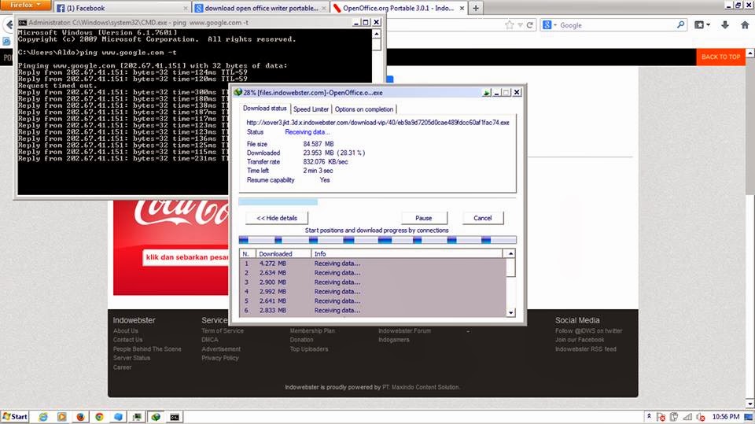Image resolution: width=755 pixels, height=424 pixels.
Task: Click the Top Uploaders footer link
Action: (x=309, y=348)
